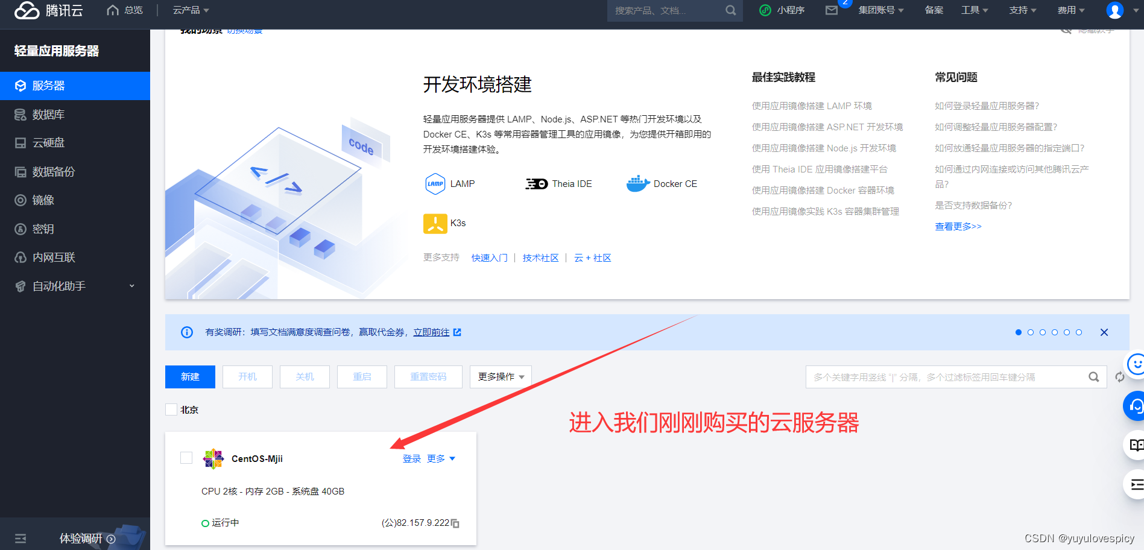Follow the 立即前往 survey link
Screen dimensions: 1144x550
coord(437,332)
